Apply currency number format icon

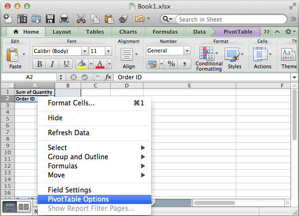152,64
